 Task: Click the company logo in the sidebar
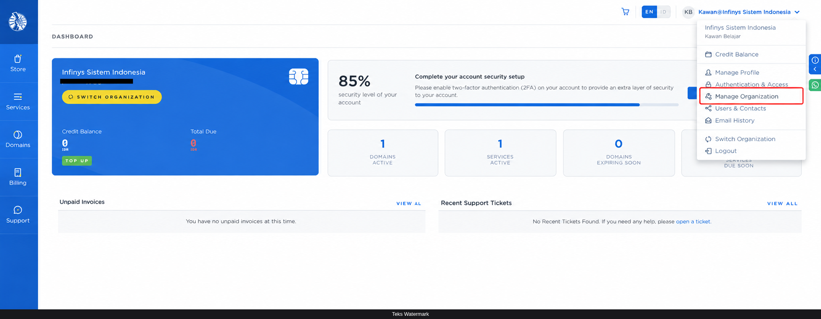(x=18, y=22)
